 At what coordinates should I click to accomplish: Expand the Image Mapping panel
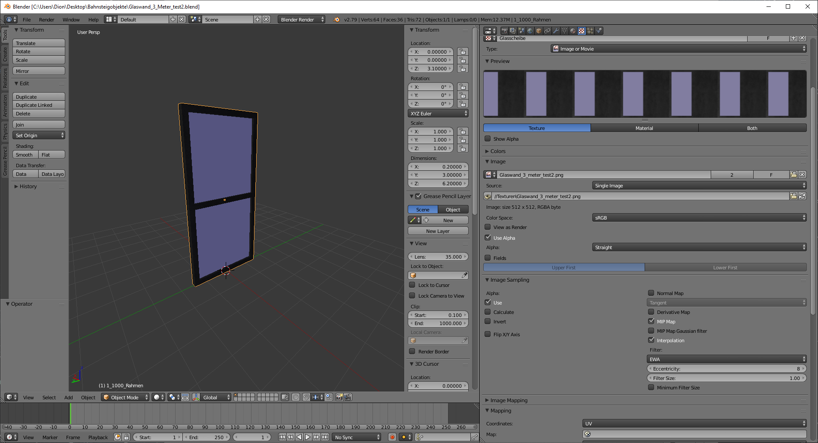pyautogui.click(x=509, y=401)
